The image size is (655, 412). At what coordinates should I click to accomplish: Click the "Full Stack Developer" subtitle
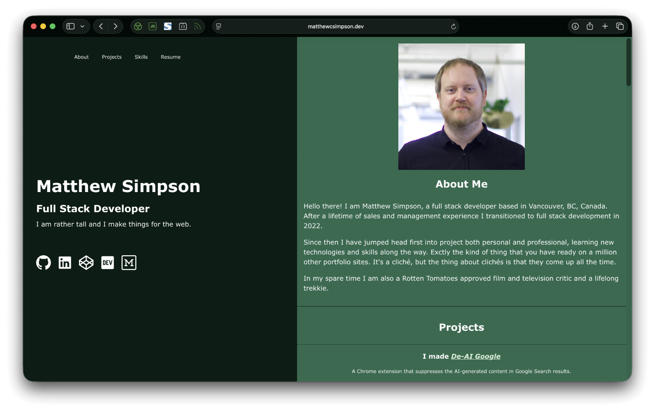click(x=93, y=209)
